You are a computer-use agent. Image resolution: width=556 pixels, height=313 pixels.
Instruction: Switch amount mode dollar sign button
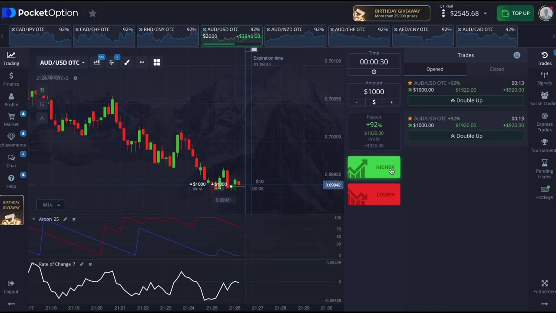pyautogui.click(x=374, y=102)
